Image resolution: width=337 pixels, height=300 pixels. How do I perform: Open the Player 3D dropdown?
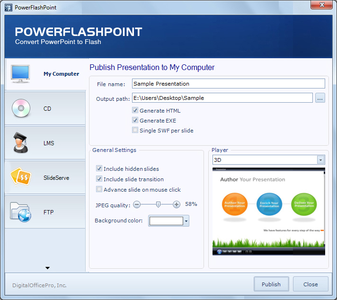(x=320, y=160)
